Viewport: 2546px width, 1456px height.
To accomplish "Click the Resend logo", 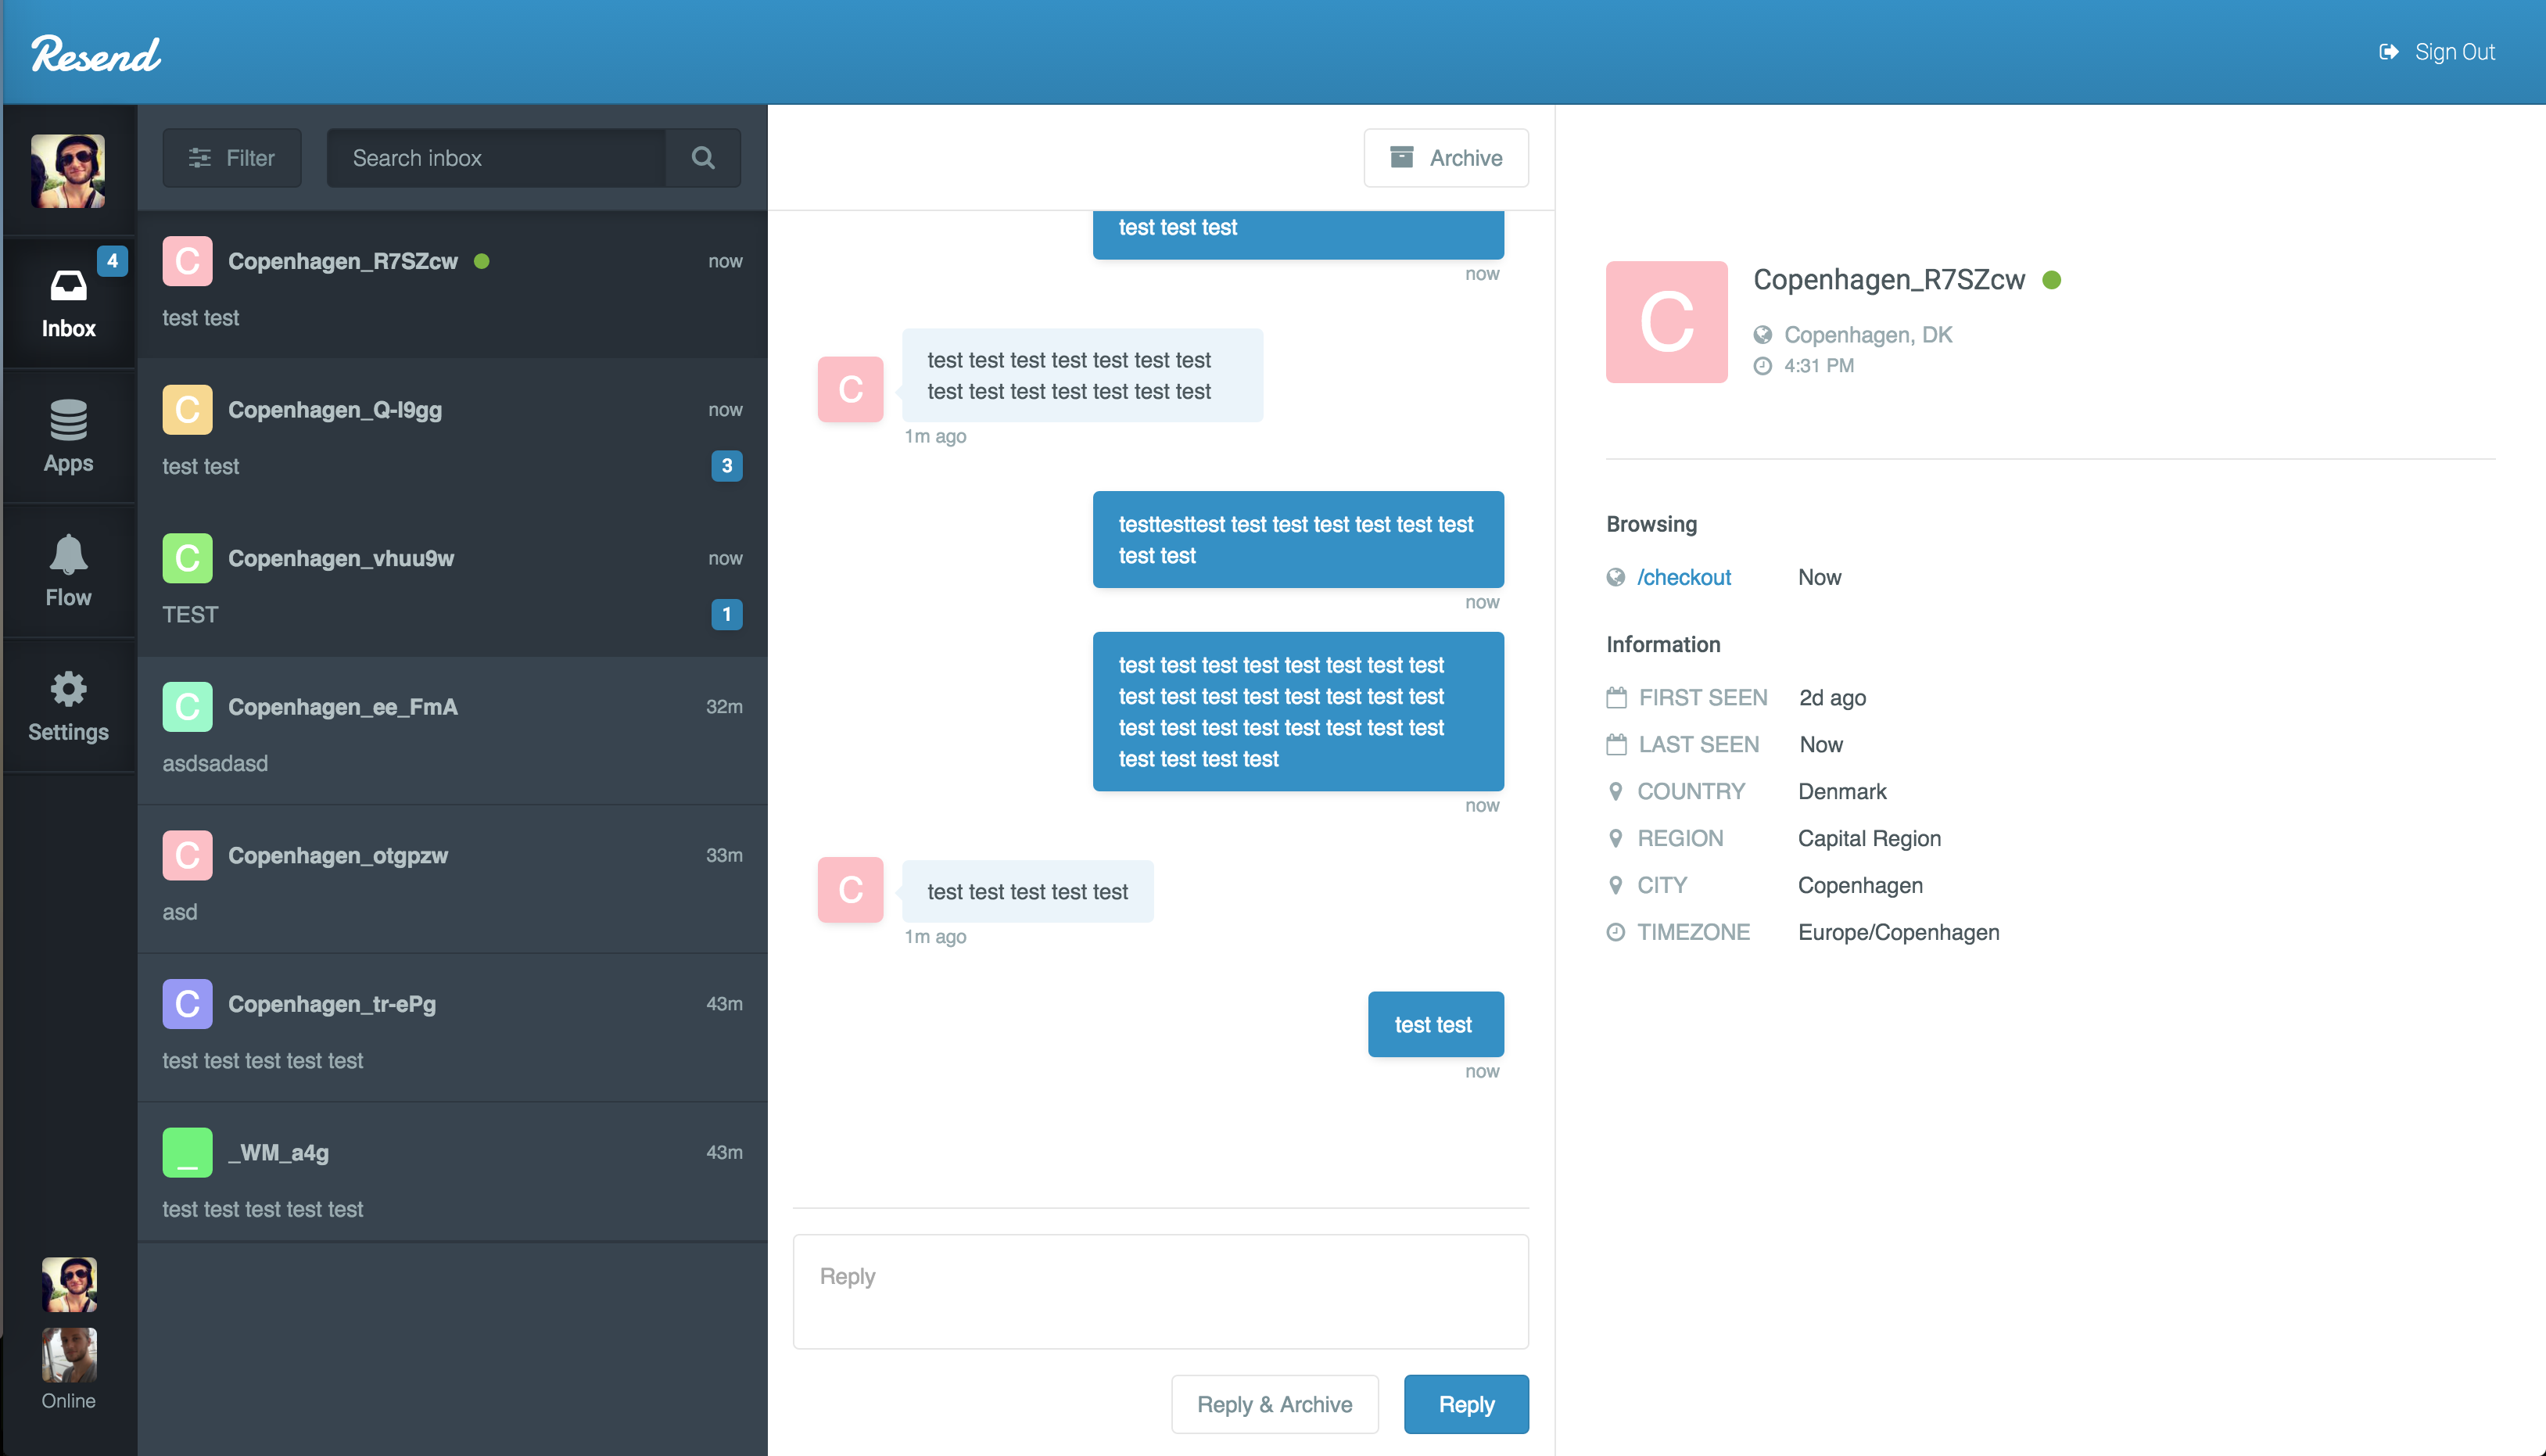I will click(96, 54).
